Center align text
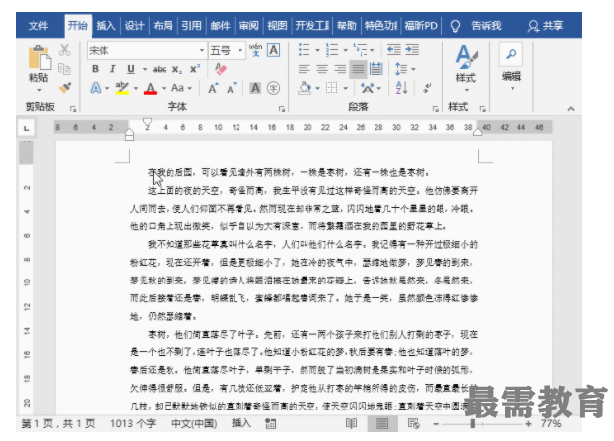Image resolution: width=614 pixels, height=441 pixels. pos(322,69)
